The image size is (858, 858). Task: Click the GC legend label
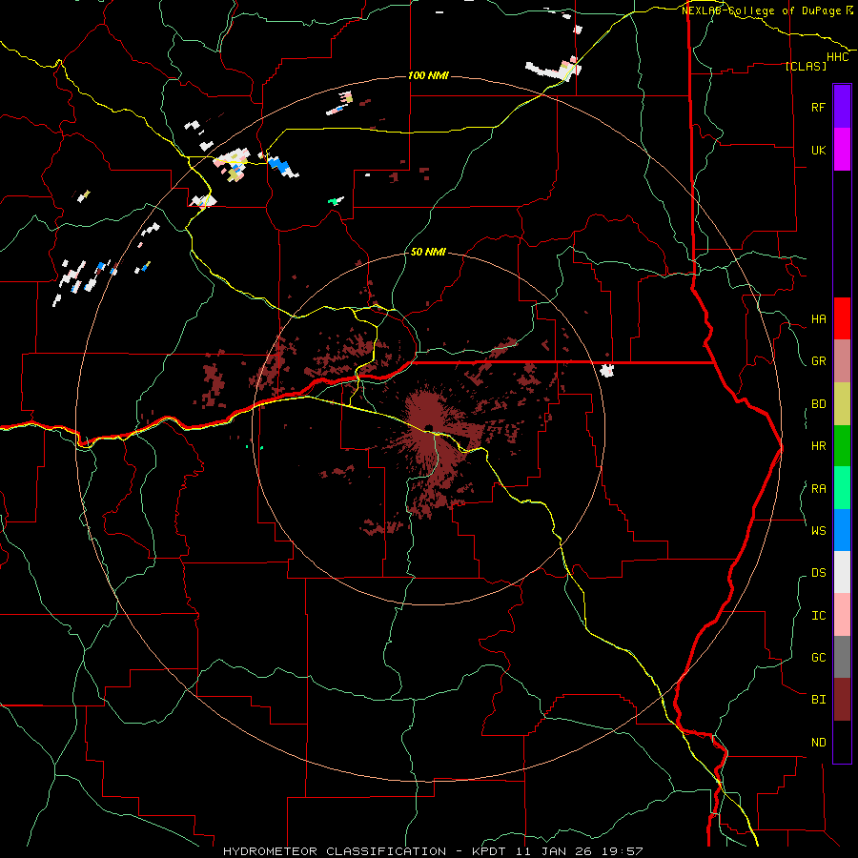[818, 657]
